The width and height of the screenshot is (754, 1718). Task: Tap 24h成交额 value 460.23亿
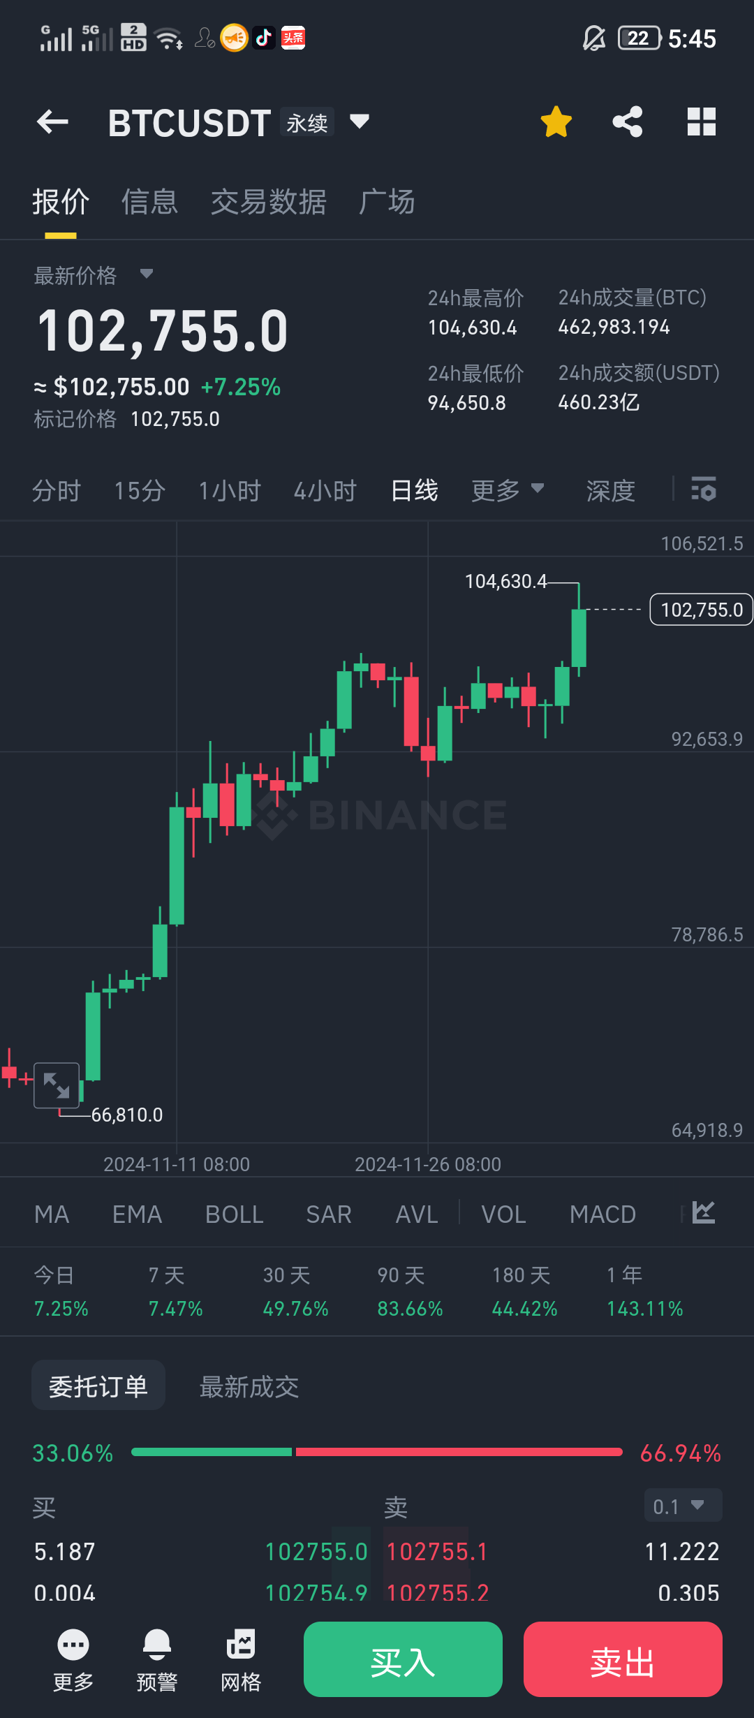(x=599, y=402)
